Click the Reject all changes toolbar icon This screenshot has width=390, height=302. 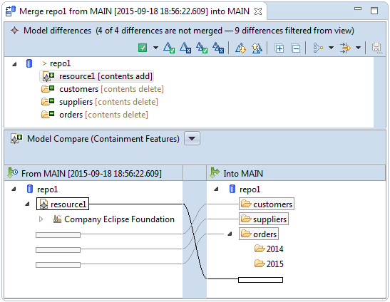(218, 48)
